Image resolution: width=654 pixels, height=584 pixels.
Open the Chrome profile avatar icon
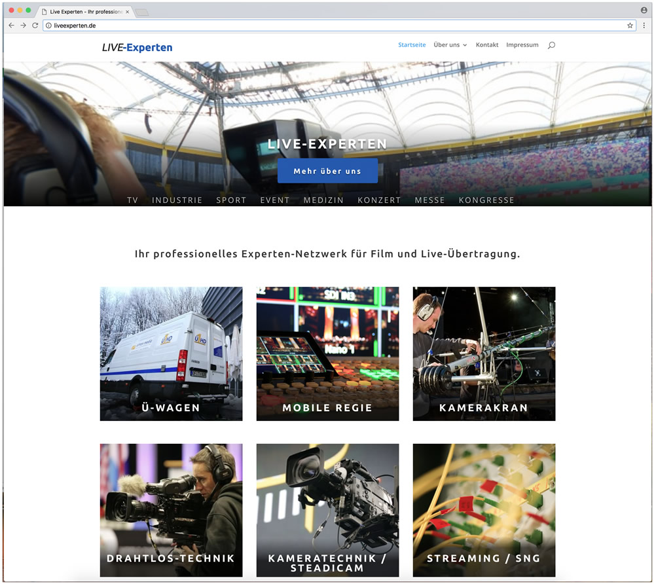pyautogui.click(x=644, y=10)
